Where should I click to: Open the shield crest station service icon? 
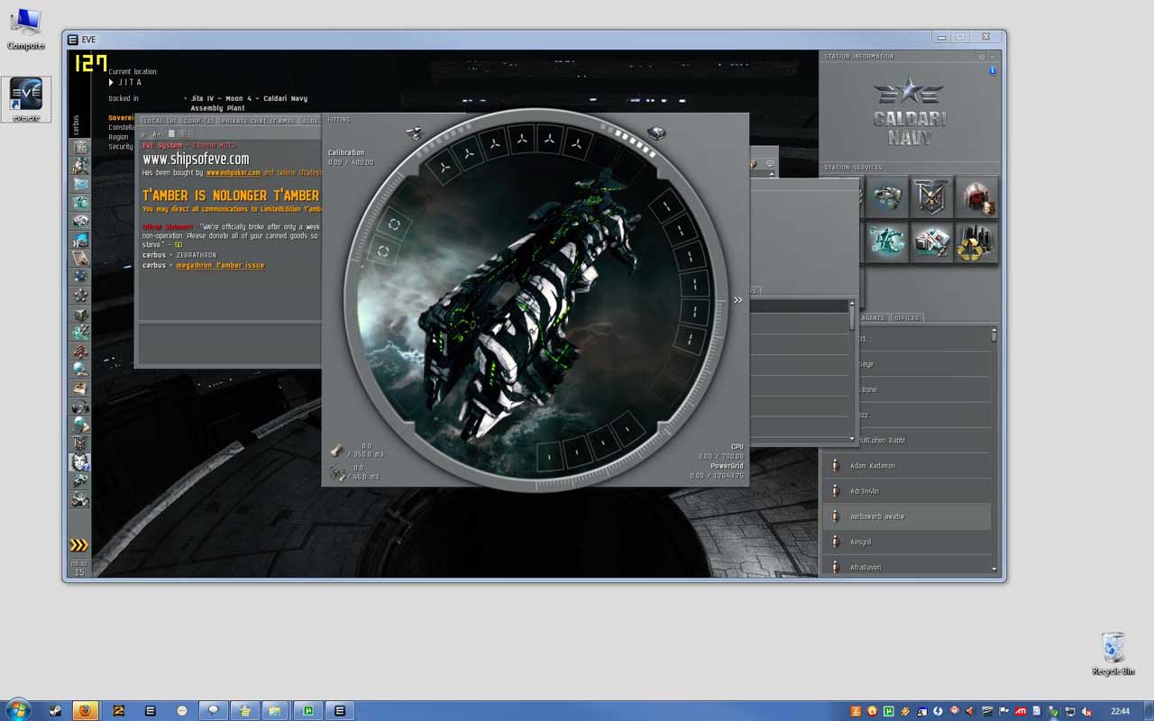pyautogui.click(x=932, y=196)
